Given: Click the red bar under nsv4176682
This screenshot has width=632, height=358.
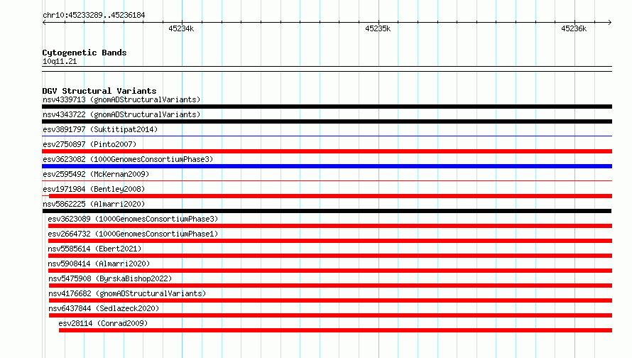Looking at the screenshot, I should [x=330, y=300].
